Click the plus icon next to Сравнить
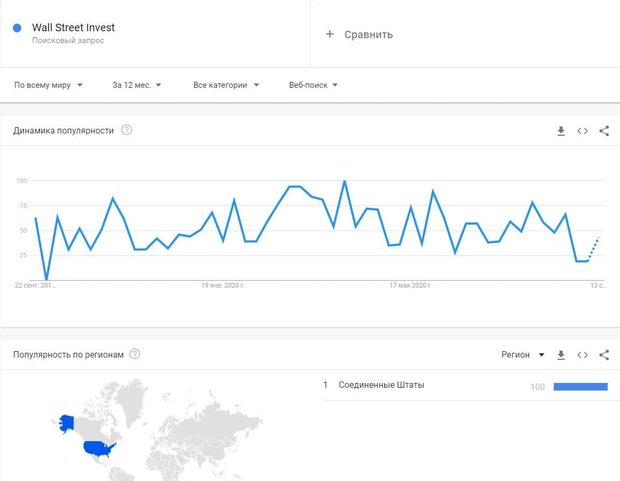620x481 pixels. coord(330,34)
